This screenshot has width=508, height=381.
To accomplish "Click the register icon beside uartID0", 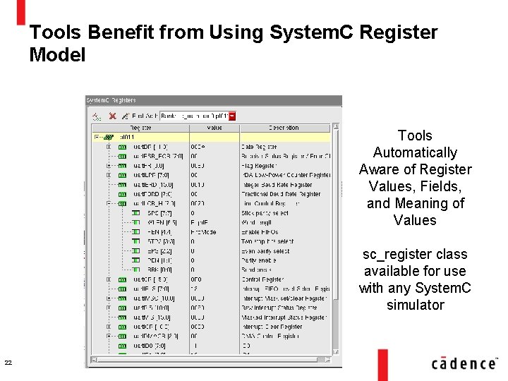I will click(x=122, y=346).
